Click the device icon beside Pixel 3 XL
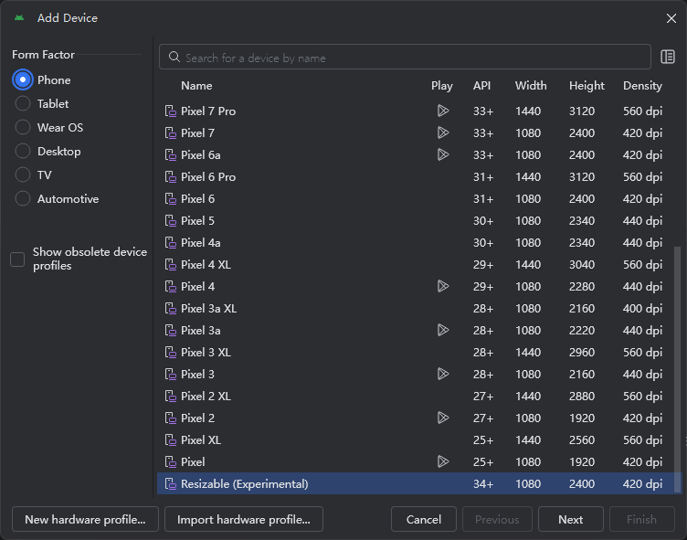The height and width of the screenshot is (540, 687). tap(170, 353)
